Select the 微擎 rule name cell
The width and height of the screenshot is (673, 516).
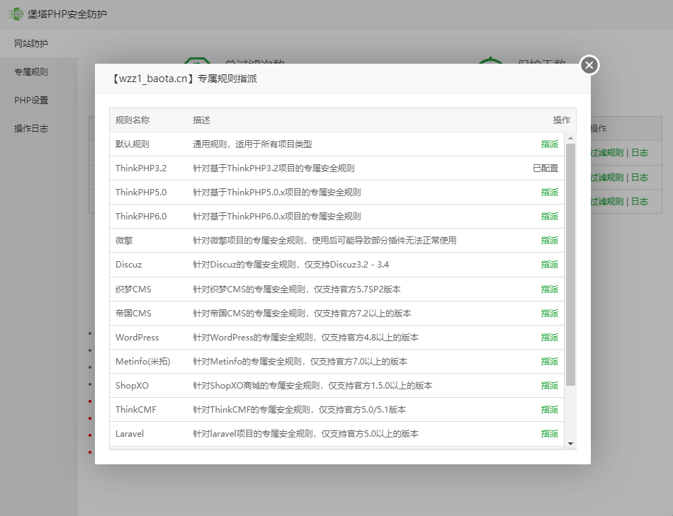coord(124,240)
